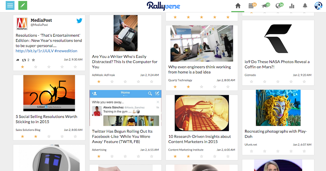Open the globe icon with badge 26

(x=279, y=6)
